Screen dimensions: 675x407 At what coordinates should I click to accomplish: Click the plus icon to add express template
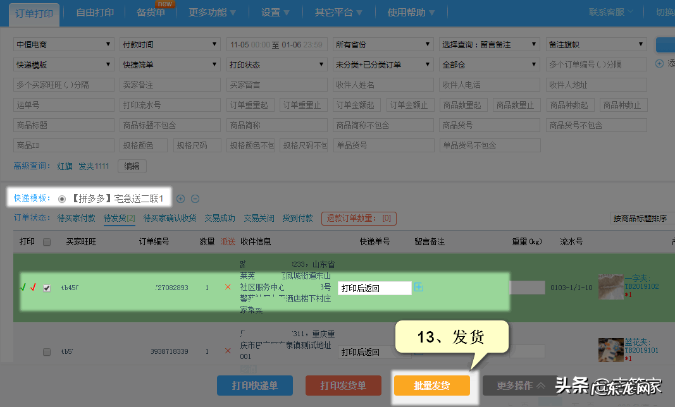tap(180, 198)
